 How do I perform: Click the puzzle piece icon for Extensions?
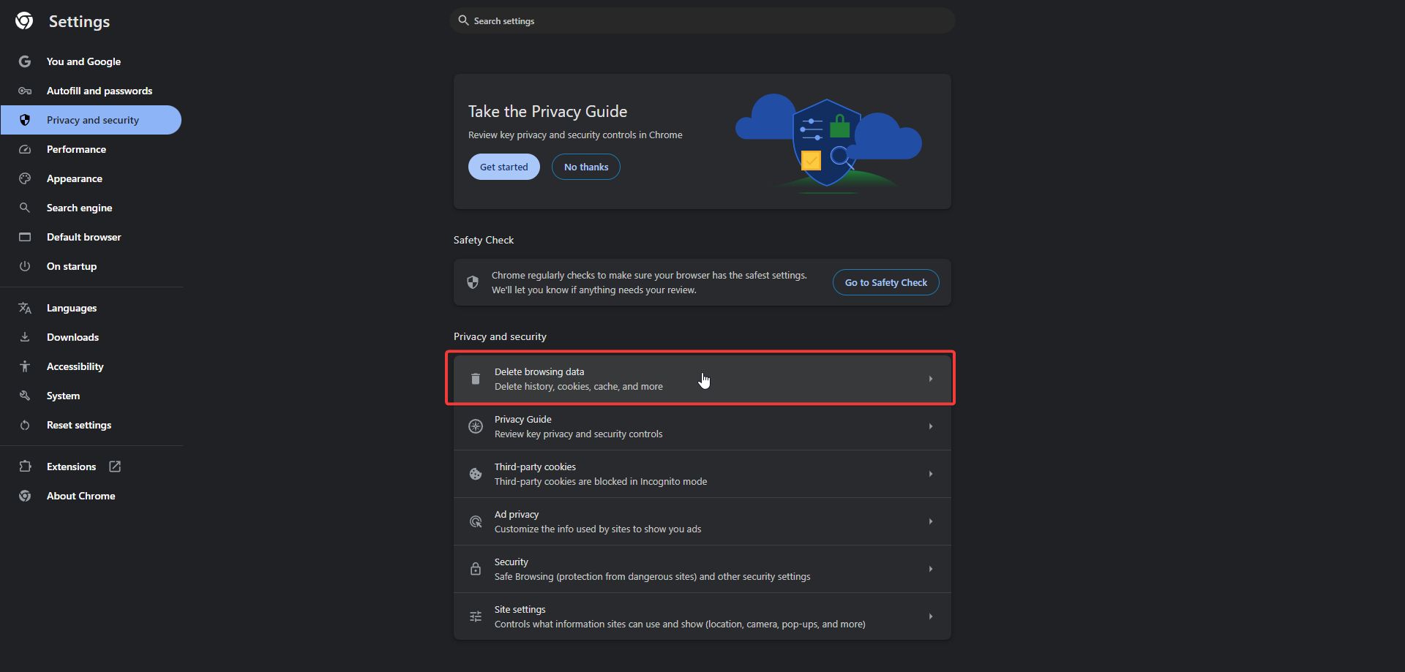tap(25, 467)
